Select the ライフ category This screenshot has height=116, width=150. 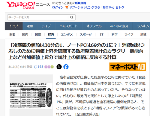point(129,34)
